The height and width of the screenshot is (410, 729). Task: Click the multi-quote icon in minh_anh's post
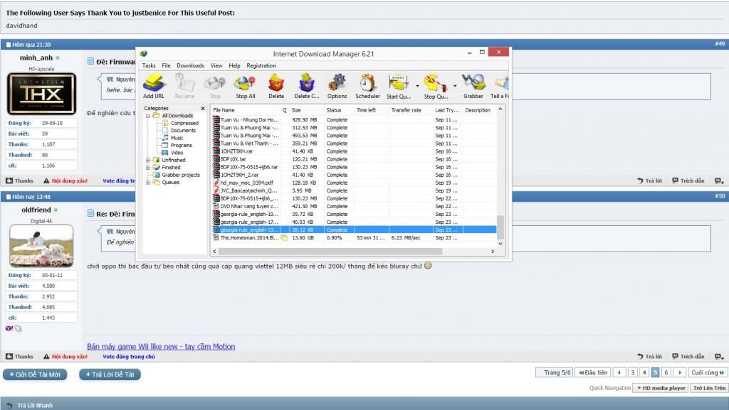719,180
